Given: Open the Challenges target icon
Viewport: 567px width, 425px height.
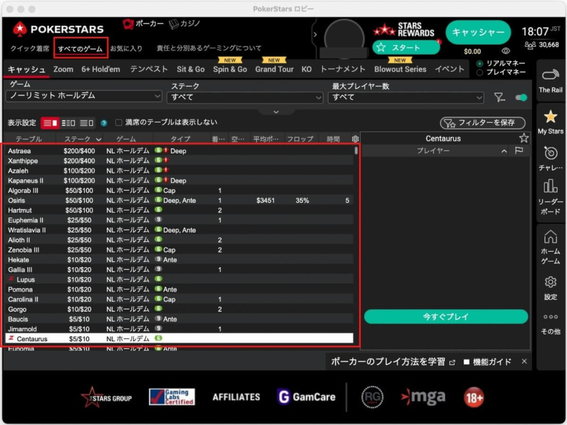Looking at the screenshot, I should (x=550, y=153).
